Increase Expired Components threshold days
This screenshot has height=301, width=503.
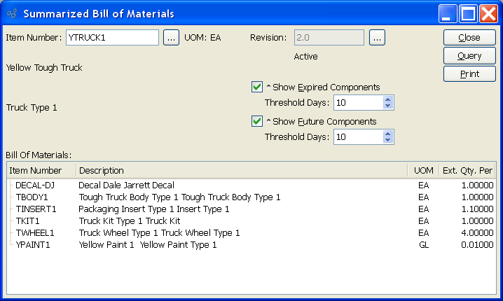389,99
